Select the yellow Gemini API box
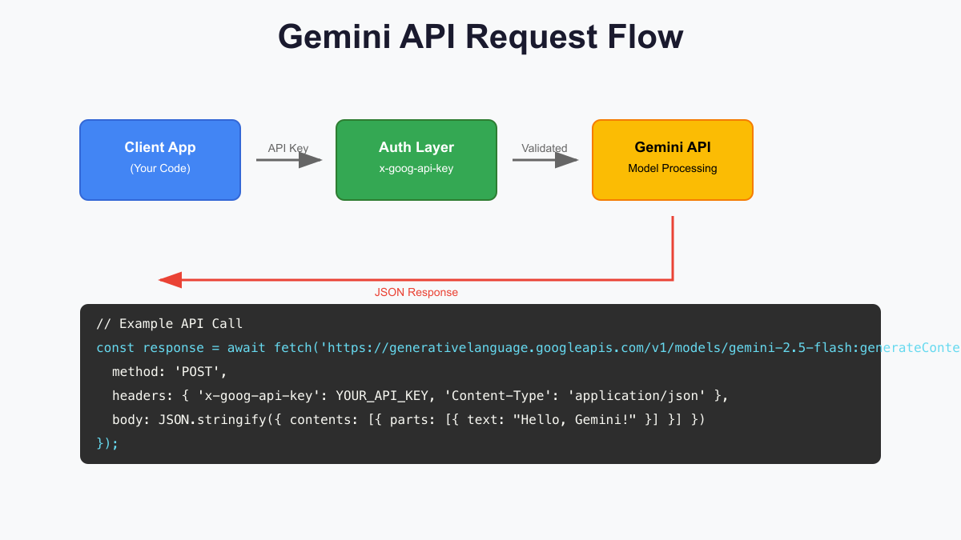Viewport: 961px width, 540px height. coord(673,160)
